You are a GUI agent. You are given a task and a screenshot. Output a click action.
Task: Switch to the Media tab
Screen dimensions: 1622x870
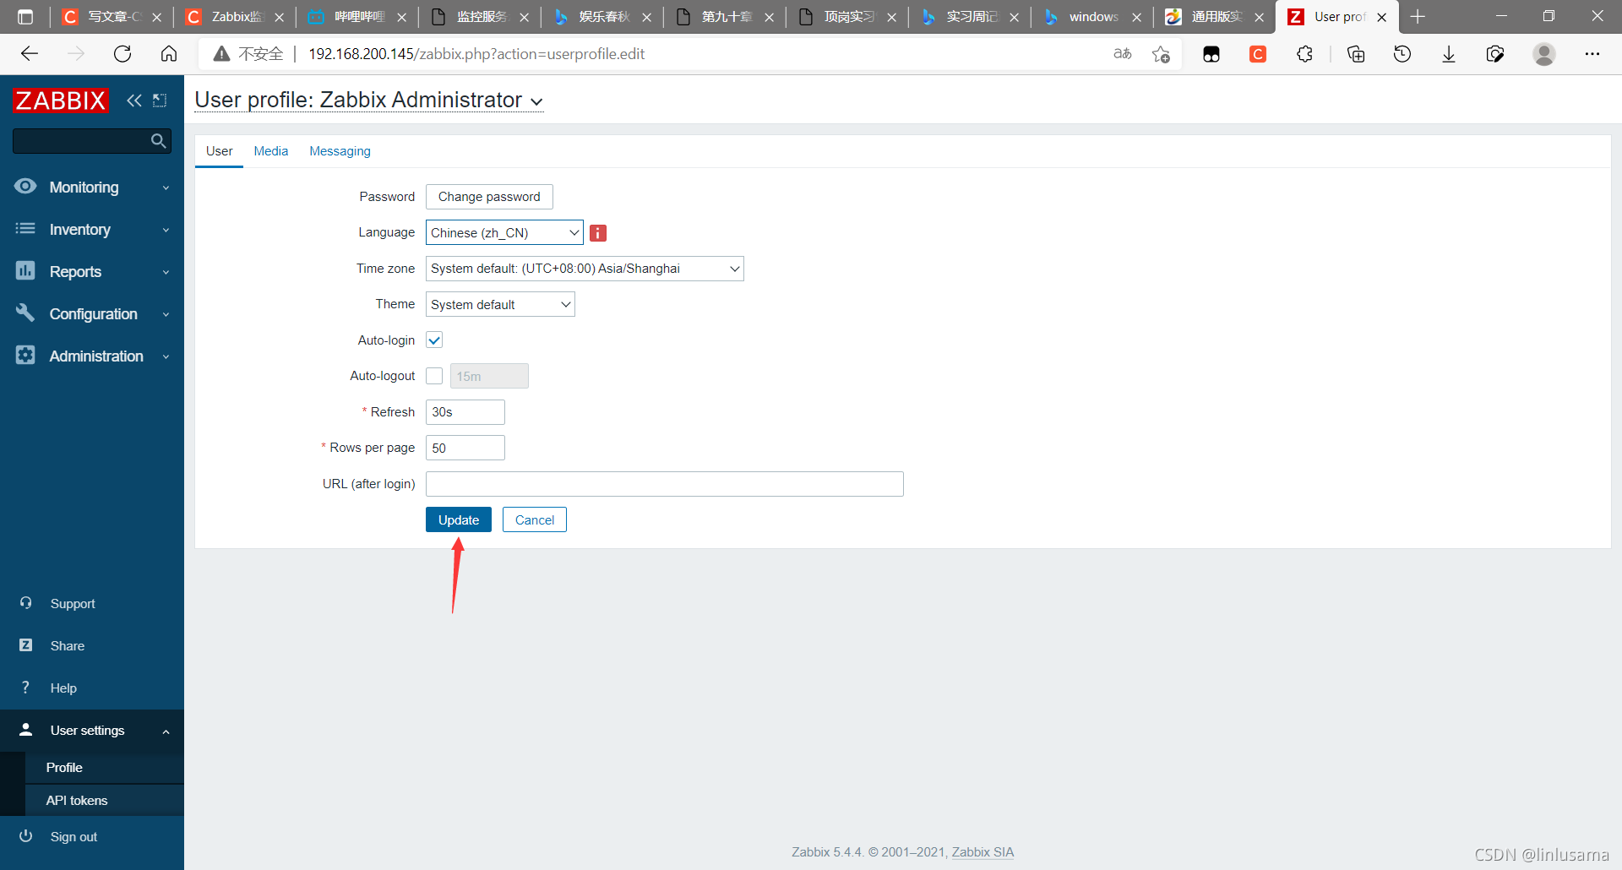click(270, 151)
